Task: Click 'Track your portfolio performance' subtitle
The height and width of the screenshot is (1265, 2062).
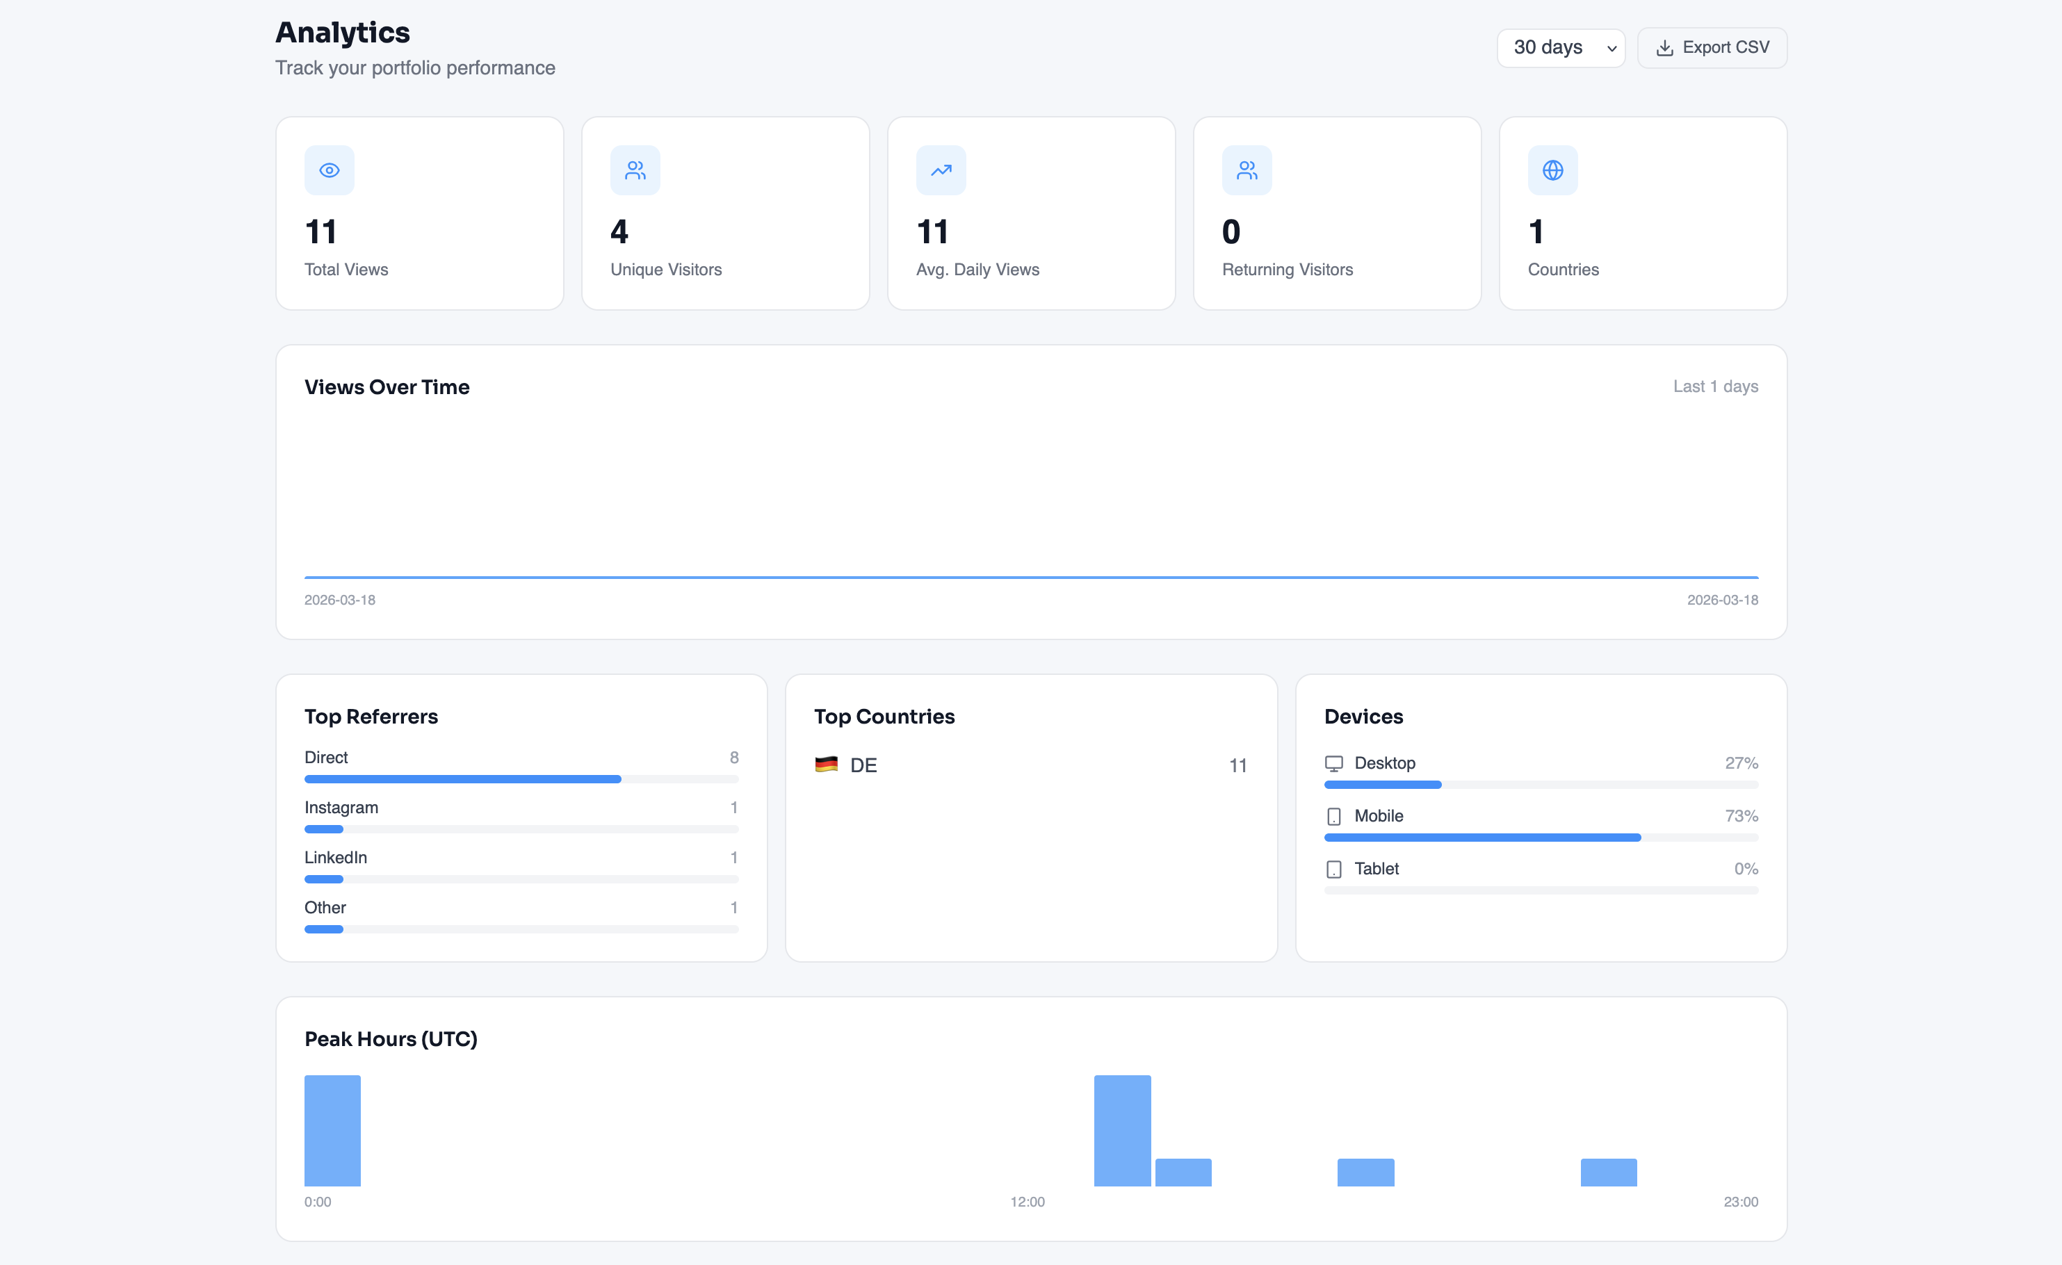Action: [415, 68]
